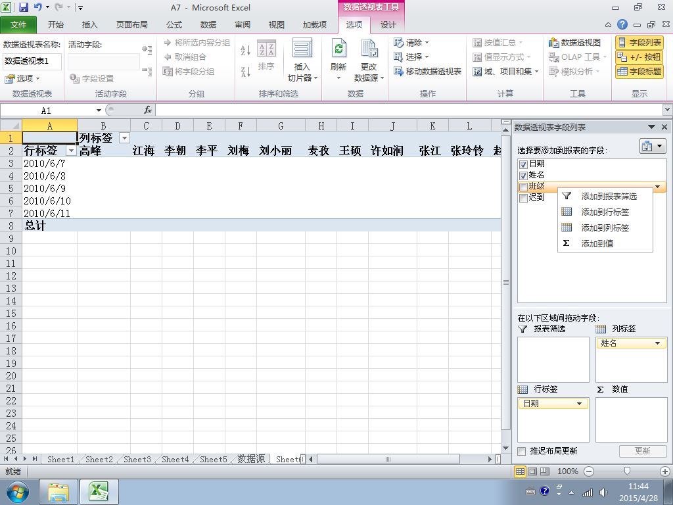Viewport: 673px width, 505px height.
Task: Check the 迟到 field checkbox
Action: click(522, 198)
